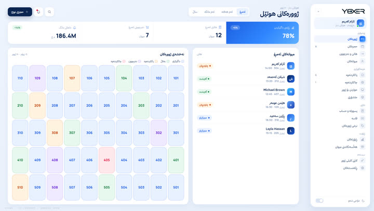Open room 308 card
This screenshot has height=211, width=374.
(55, 133)
